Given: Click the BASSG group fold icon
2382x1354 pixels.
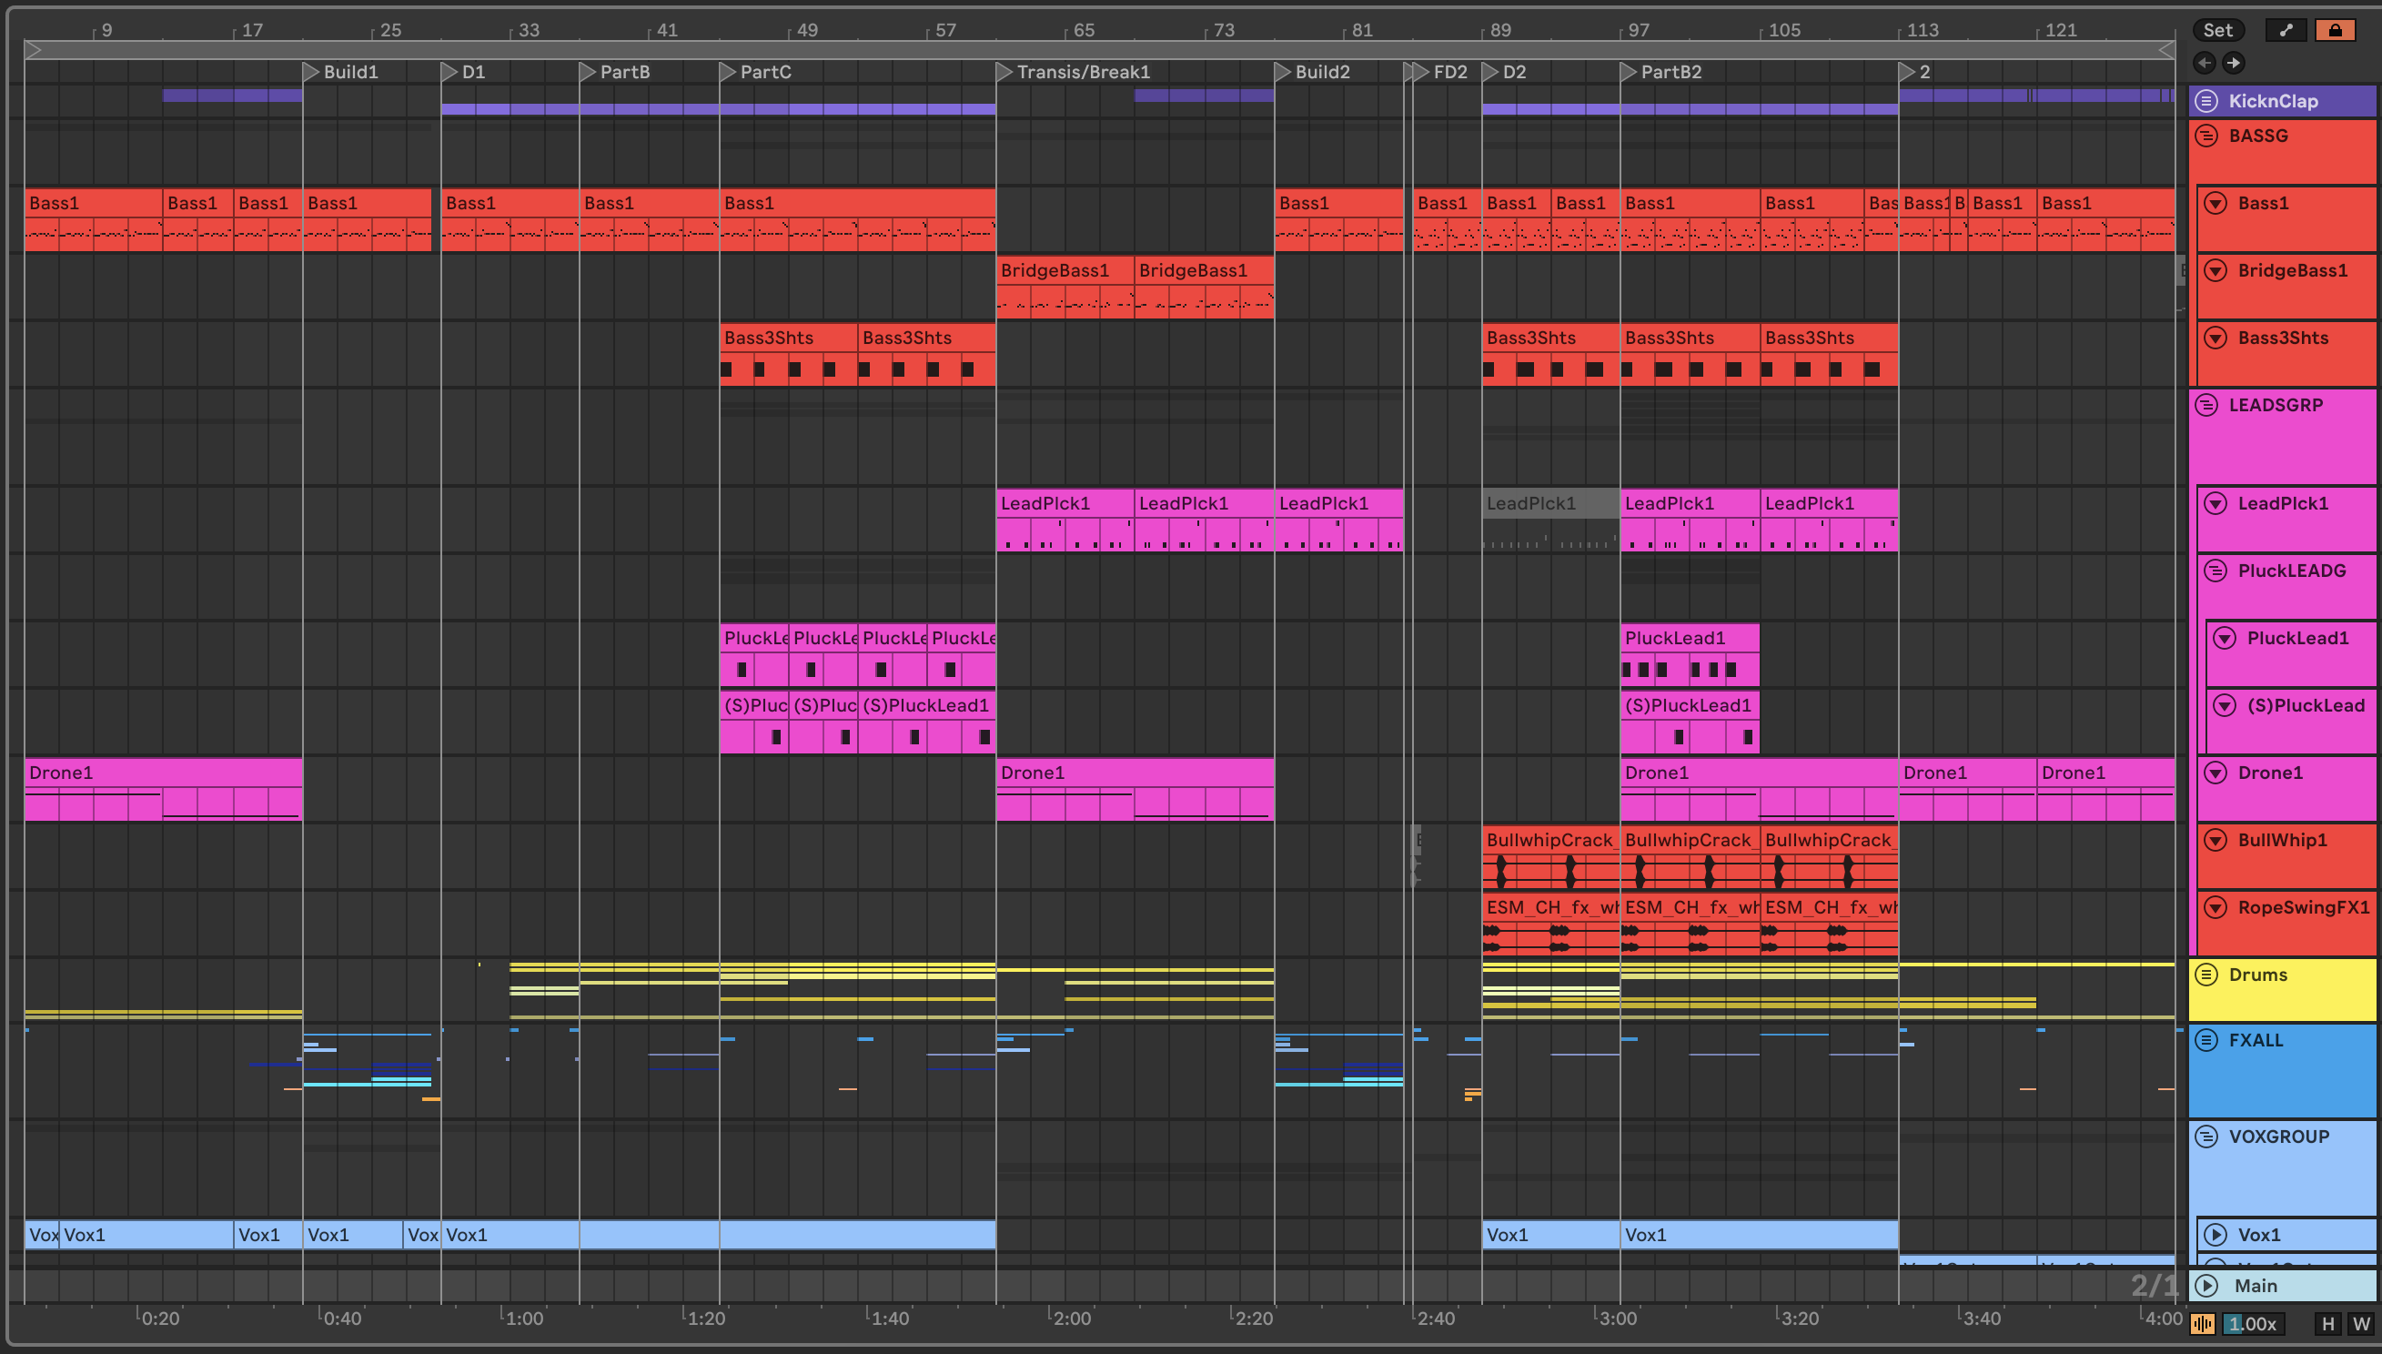Looking at the screenshot, I should click(x=2207, y=136).
